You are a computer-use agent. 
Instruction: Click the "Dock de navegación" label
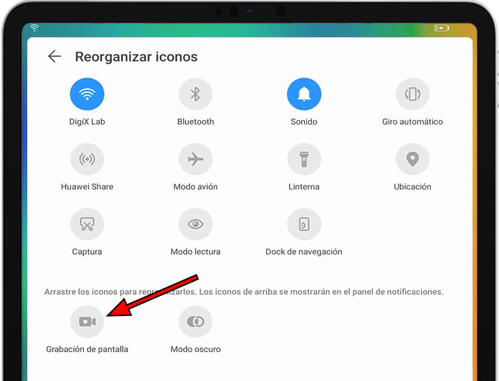coord(304,251)
